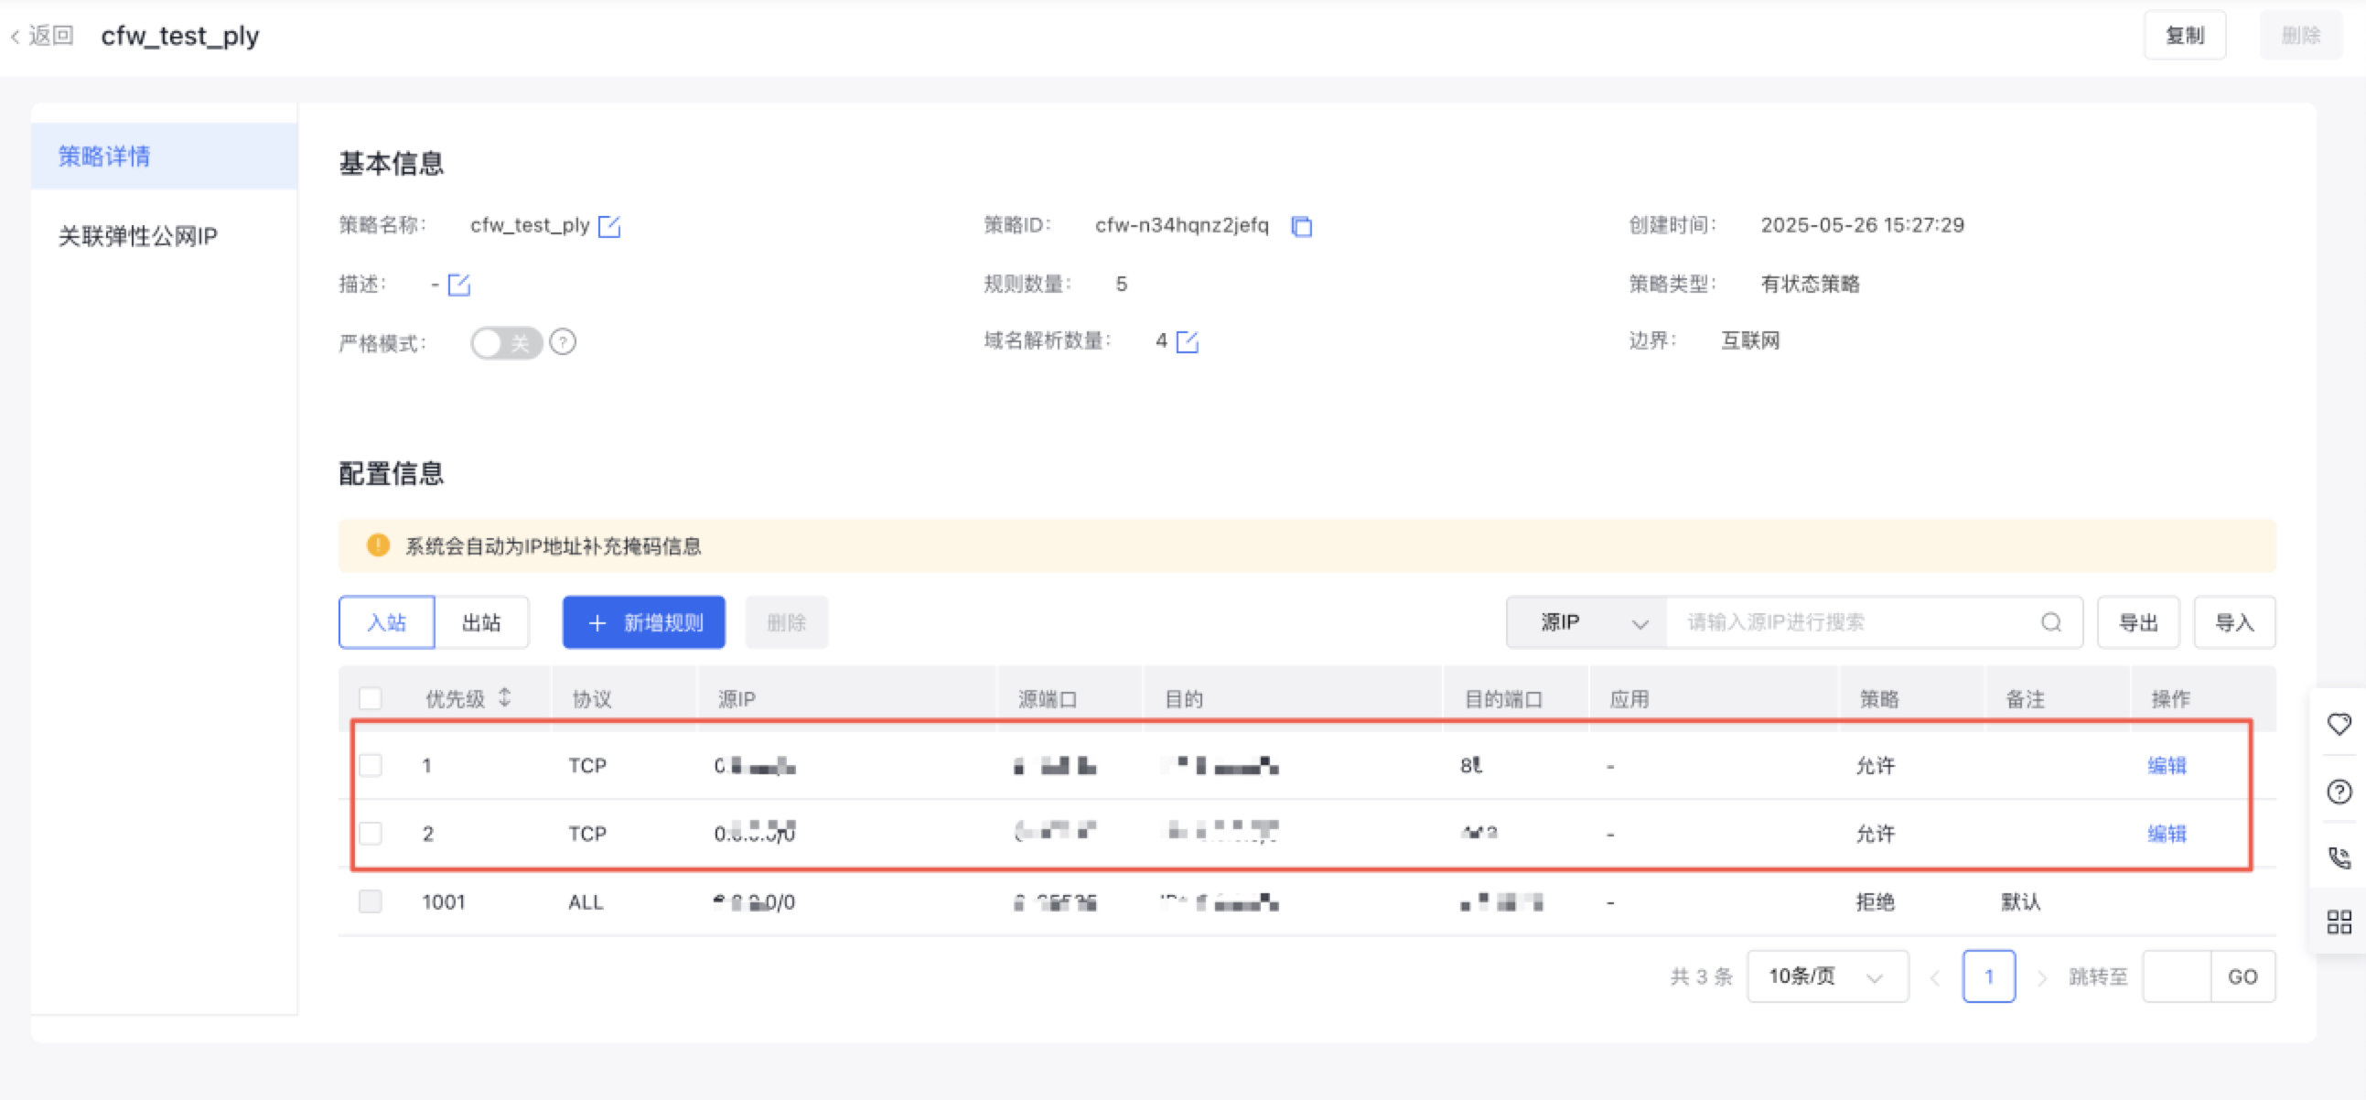Check the select-all checkbox in the table header

371,699
